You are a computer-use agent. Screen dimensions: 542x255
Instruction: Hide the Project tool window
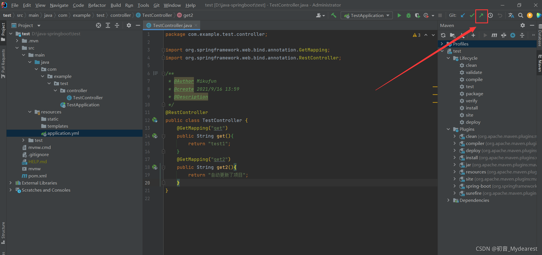click(138, 25)
